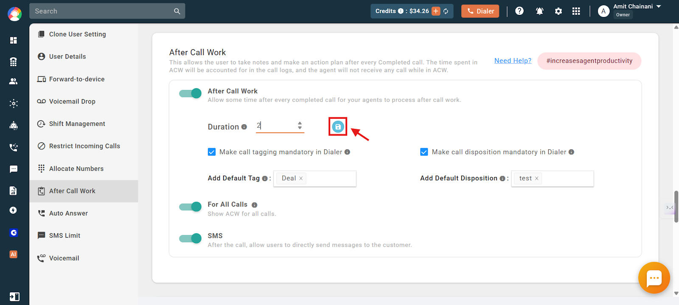Open the live chat support widget

point(654,278)
